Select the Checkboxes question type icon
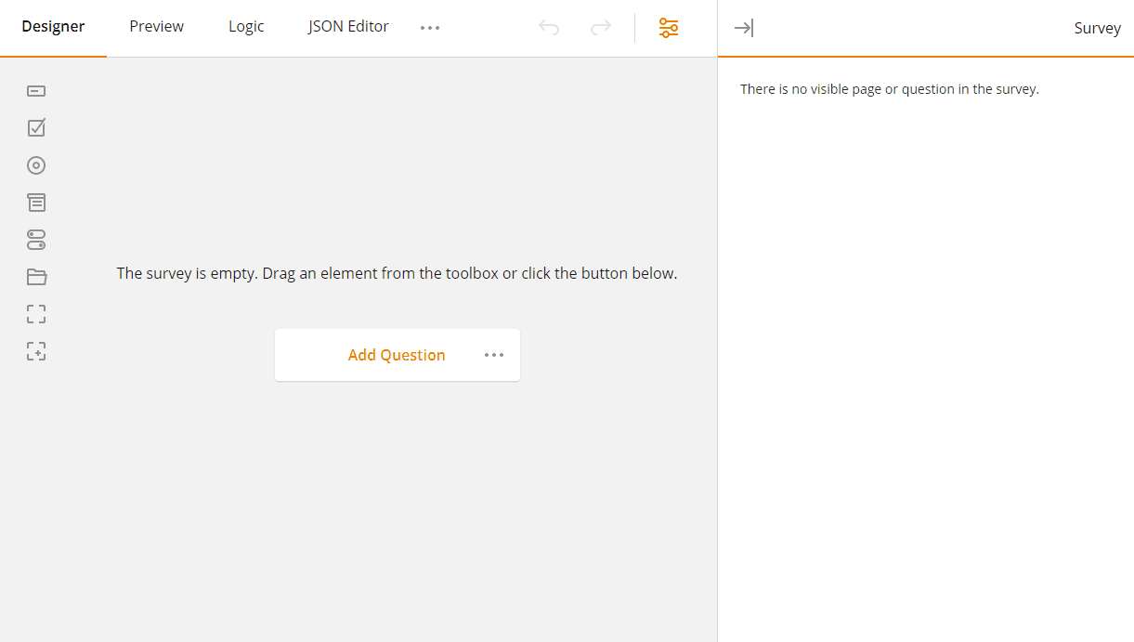Screen dimensions: 1134x642 tap(35, 127)
